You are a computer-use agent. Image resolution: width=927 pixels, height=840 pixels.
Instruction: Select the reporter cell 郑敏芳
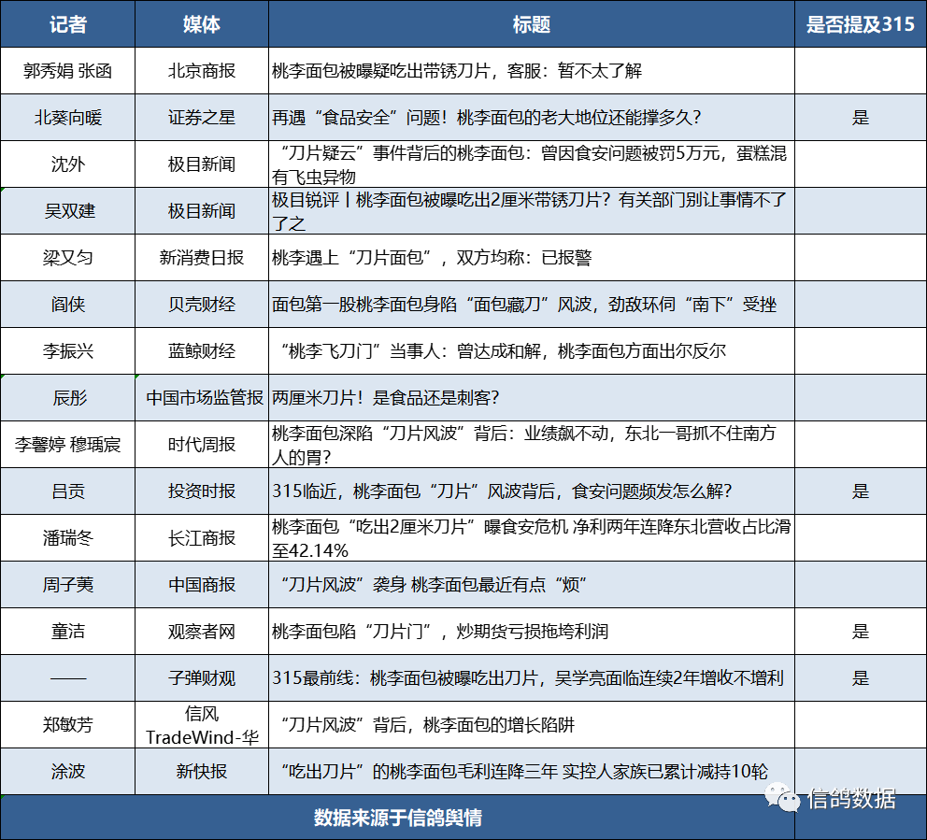(x=67, y=725)
